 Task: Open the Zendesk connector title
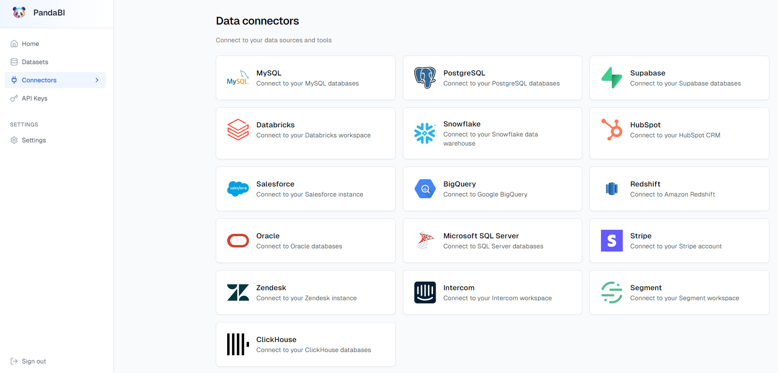(271, 287)
